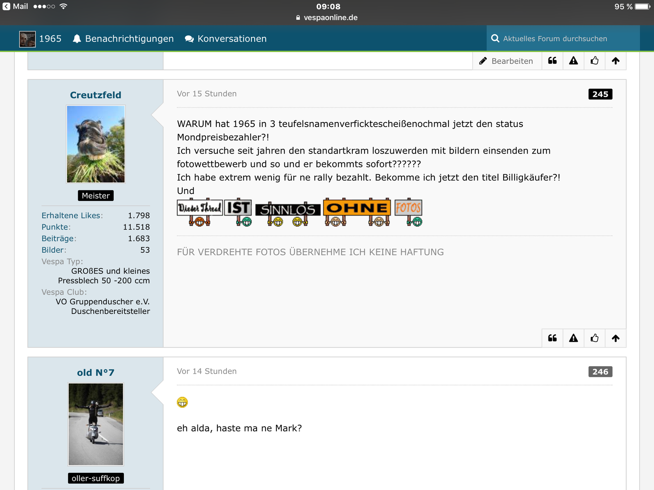Open the 1965 user profile menu
This screenshot has width=654, height=490.
(x=40, y=39)
